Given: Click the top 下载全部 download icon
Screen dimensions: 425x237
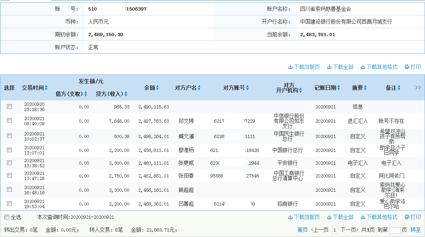Looking at the screenshot, I should pos(329,67).
